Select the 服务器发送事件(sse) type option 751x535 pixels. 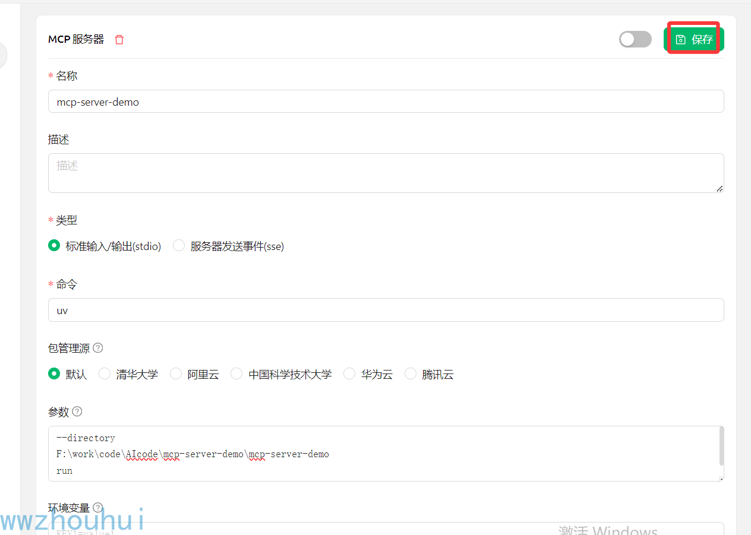179,245
